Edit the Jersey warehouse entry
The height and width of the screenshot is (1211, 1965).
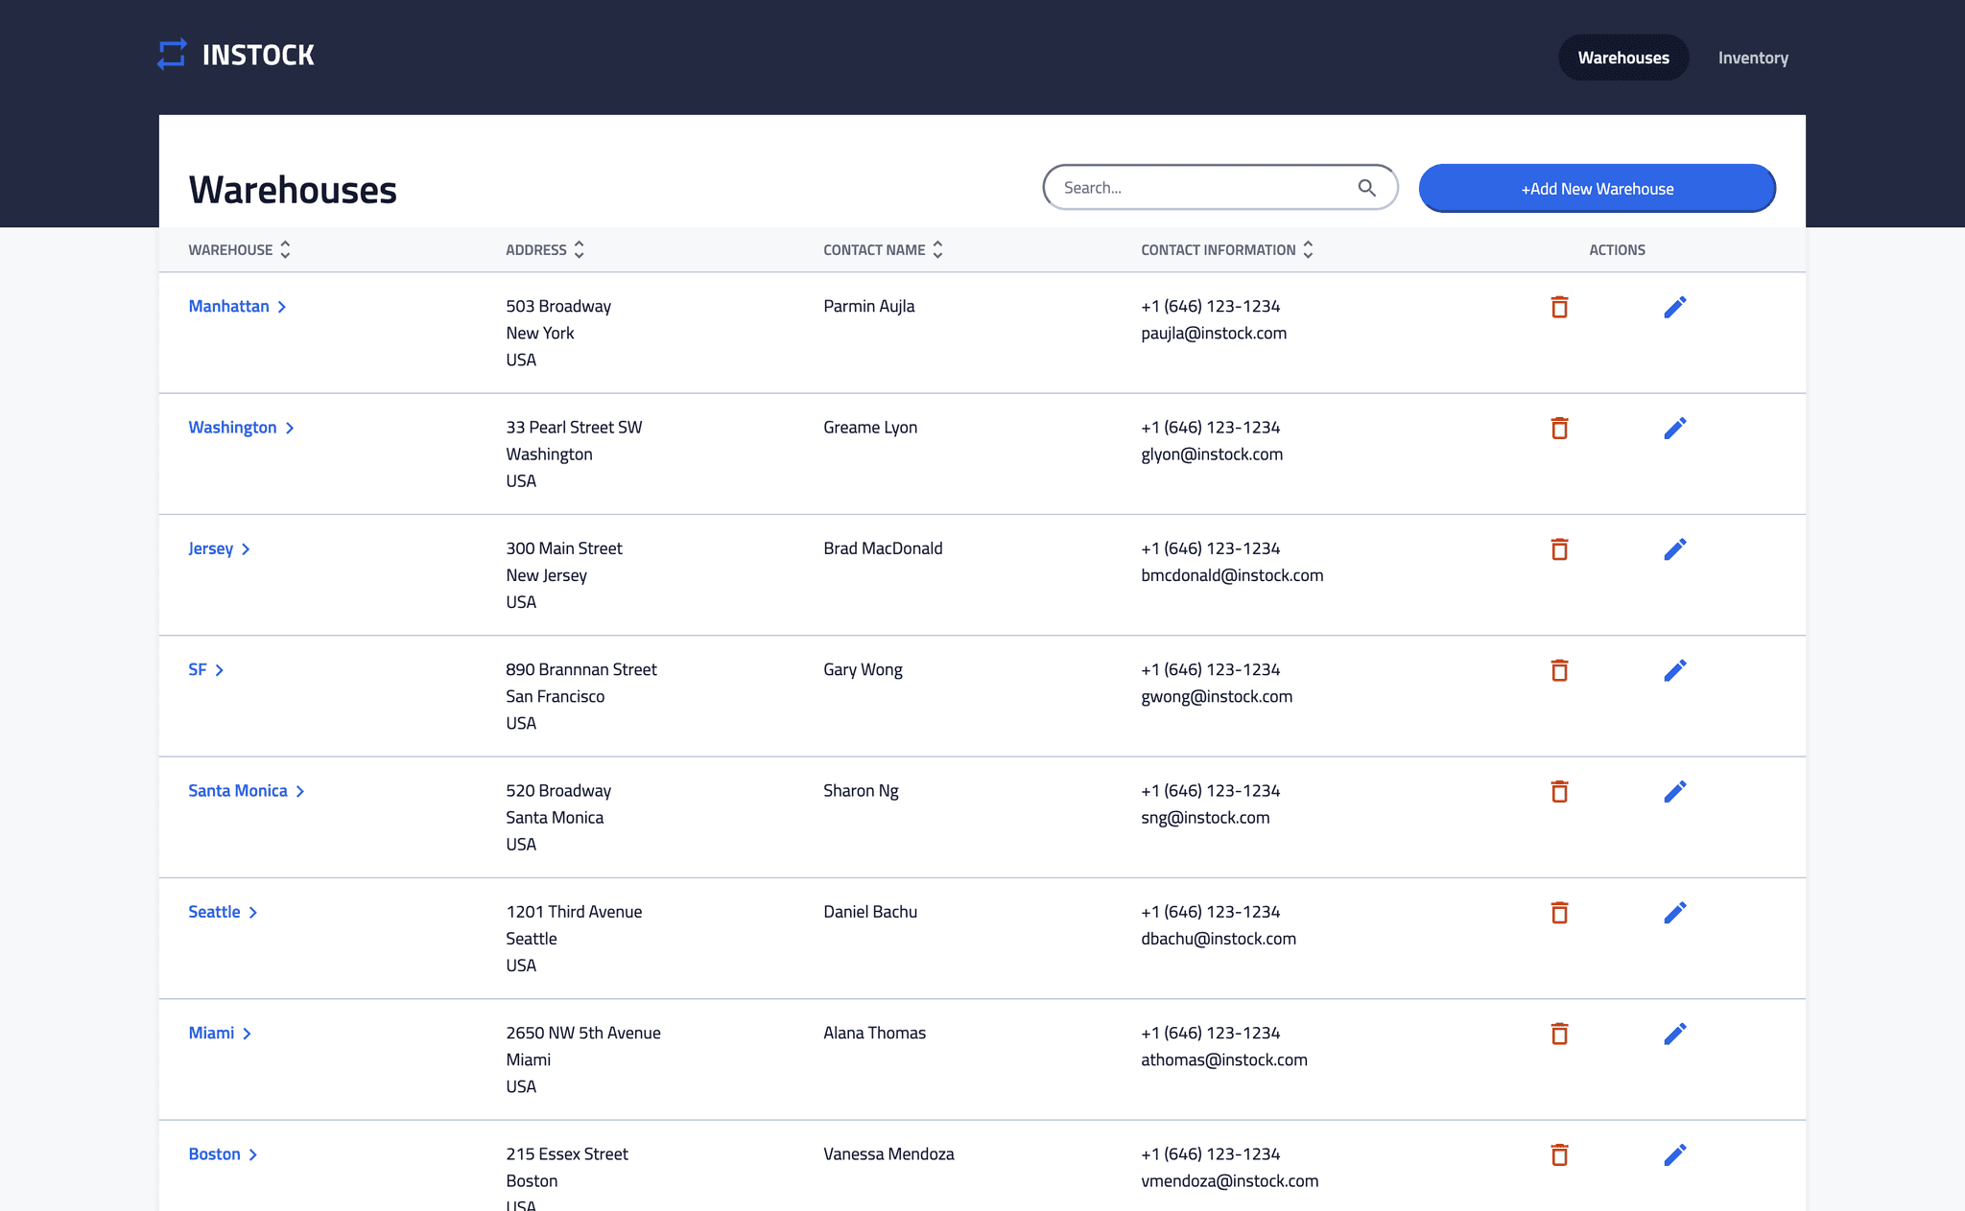pos(1674,549)
